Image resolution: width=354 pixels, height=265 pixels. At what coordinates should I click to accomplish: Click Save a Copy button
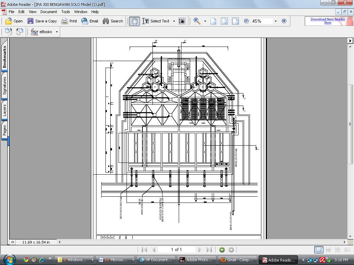click(x=42, y=21)
